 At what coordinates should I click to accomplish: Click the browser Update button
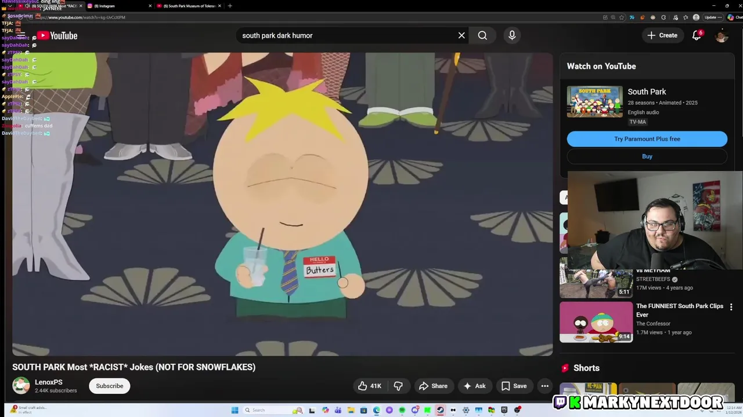713,17
